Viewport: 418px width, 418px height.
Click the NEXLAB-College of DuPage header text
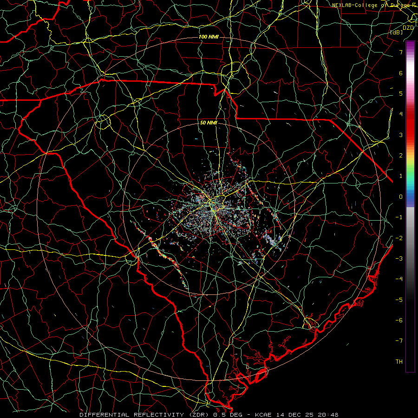pyautogui.click(x=375, y=5)
